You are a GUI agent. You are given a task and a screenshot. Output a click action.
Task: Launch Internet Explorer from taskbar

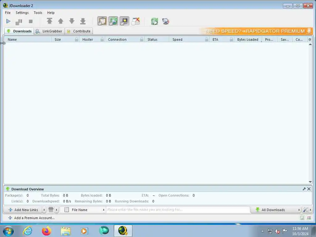[x=27, y=231]
